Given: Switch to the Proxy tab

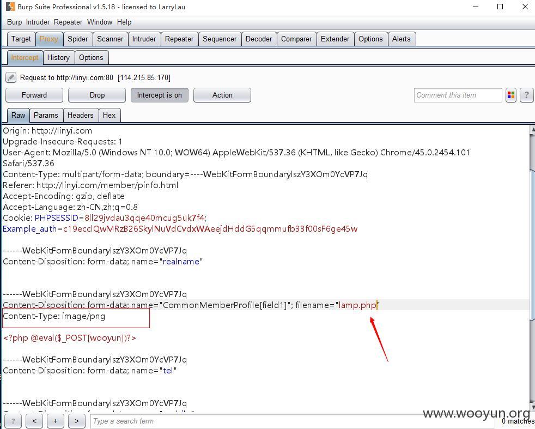Looking at the screenshot, I should (49, 39).
